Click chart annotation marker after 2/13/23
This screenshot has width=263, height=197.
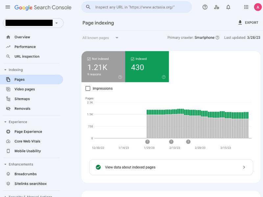pos(188,142)
